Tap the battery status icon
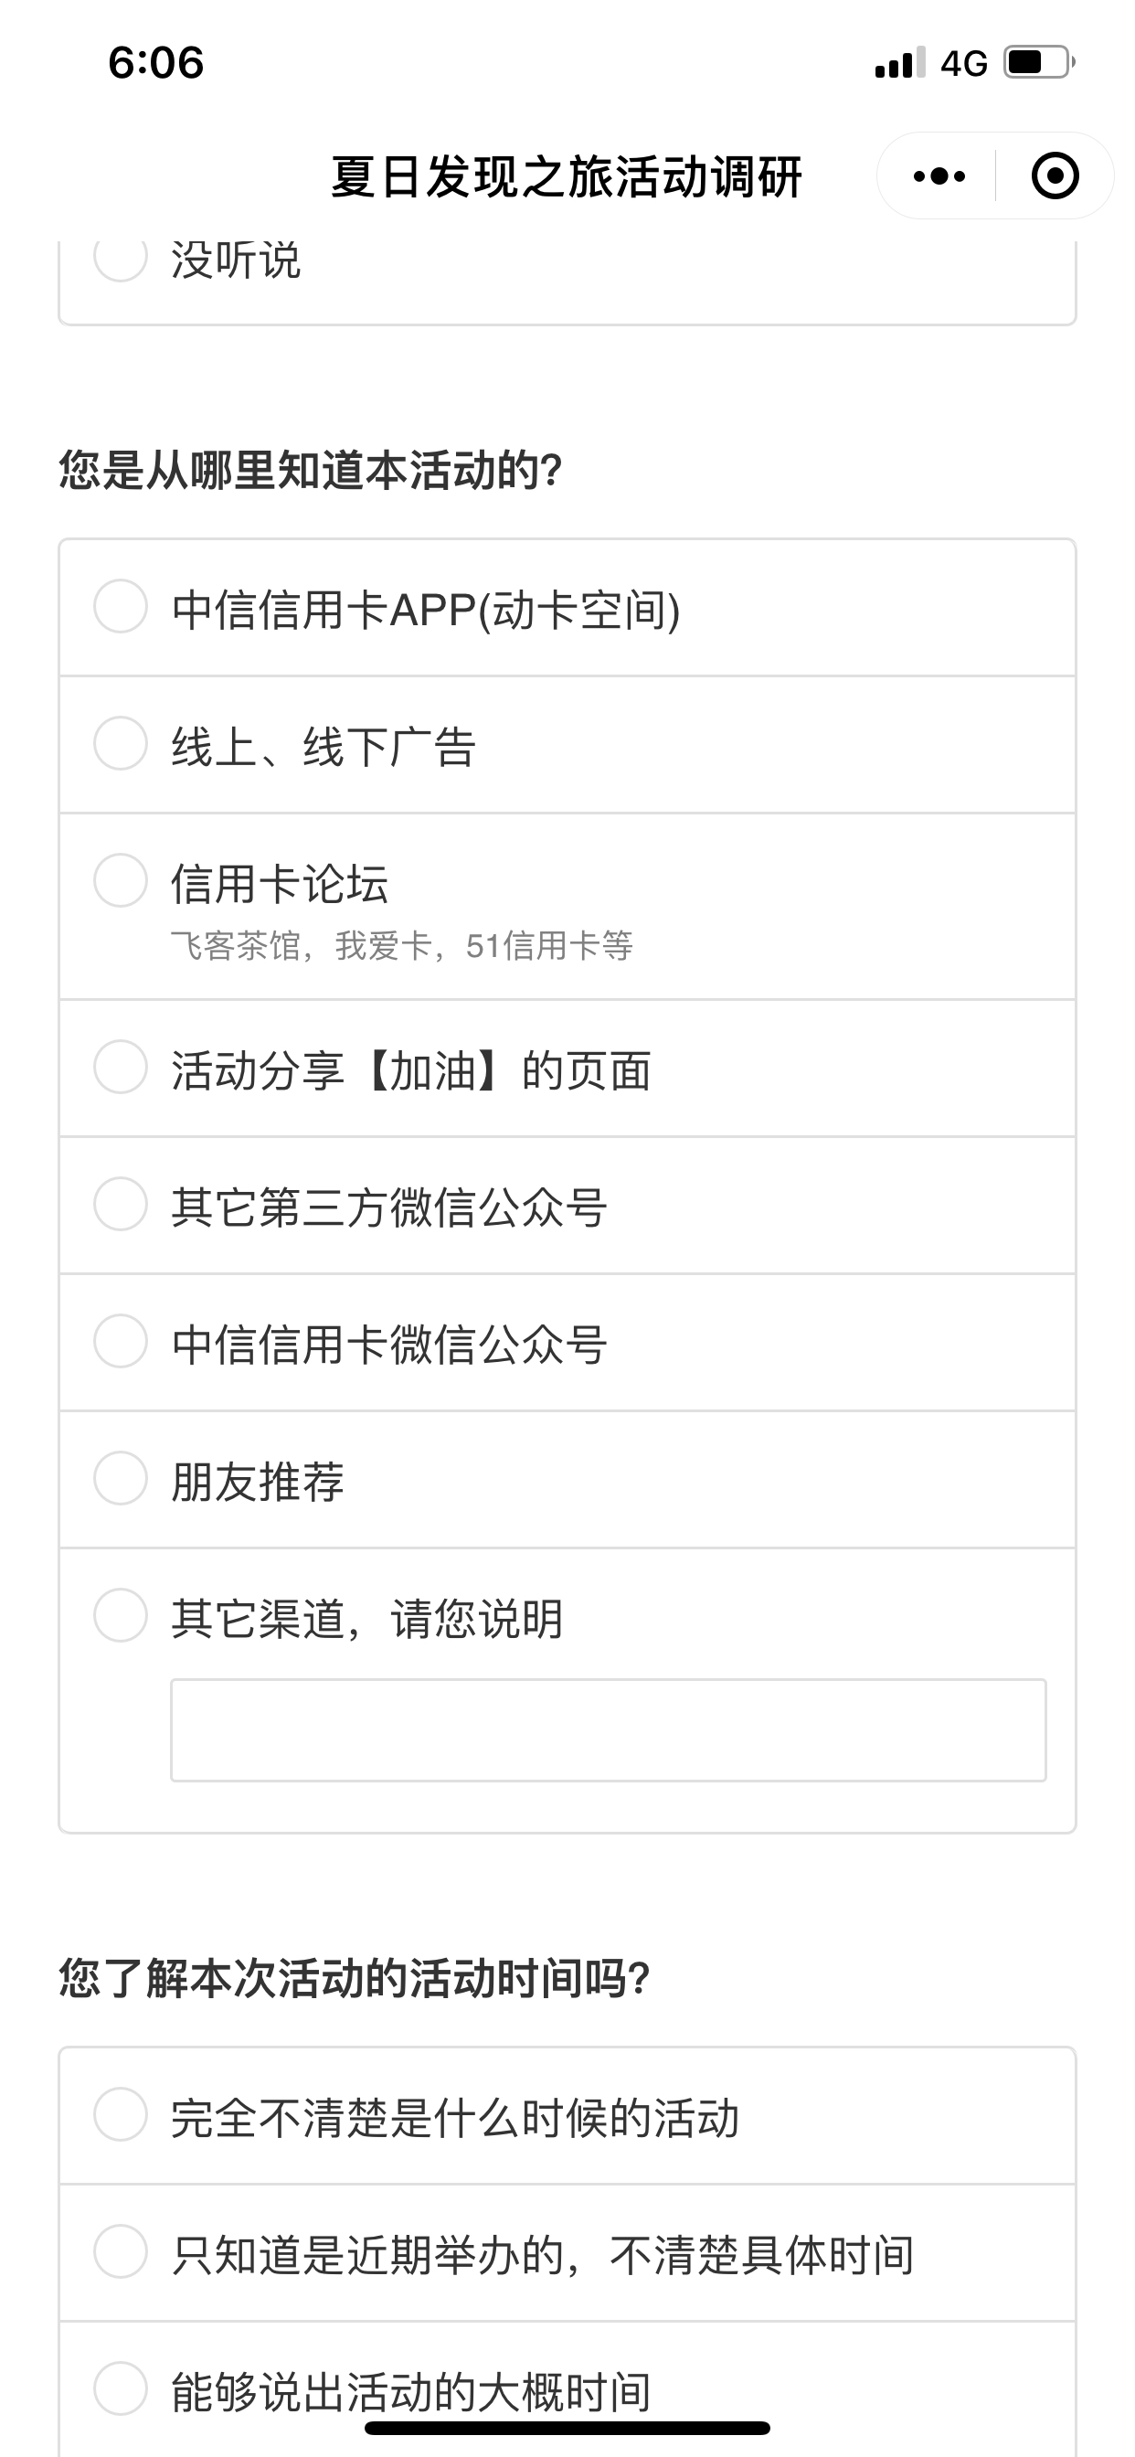 pyautogui.click(x=1040, y=63)
